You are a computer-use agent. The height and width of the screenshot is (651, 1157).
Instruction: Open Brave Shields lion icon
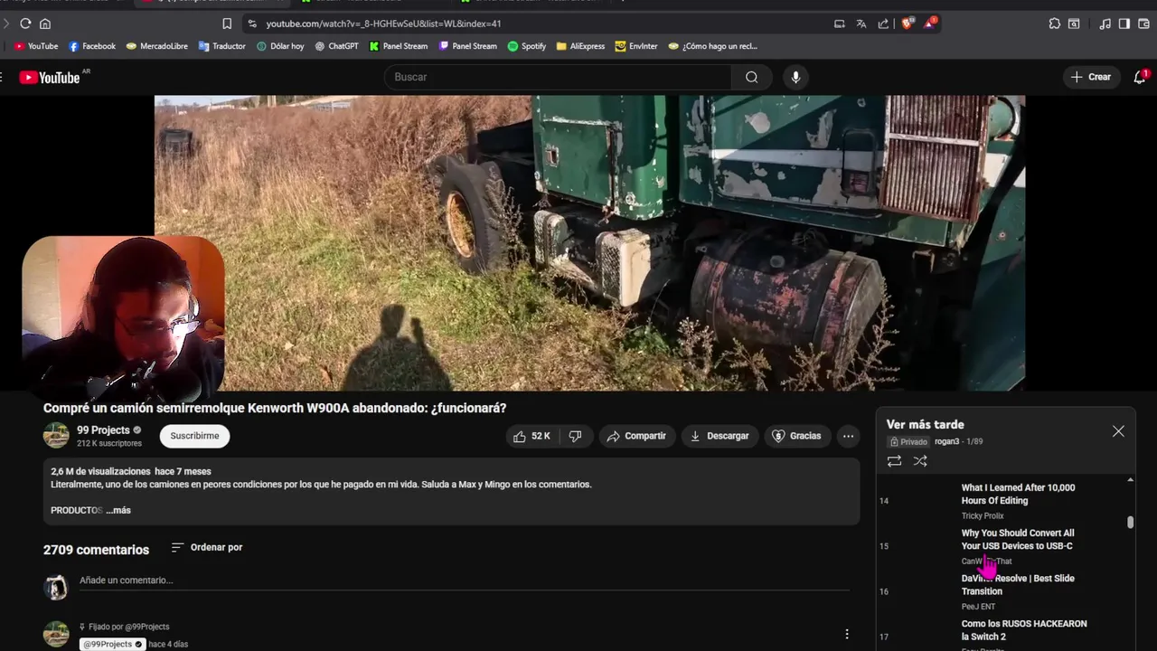pyautogui.click(x=908, y=24)
